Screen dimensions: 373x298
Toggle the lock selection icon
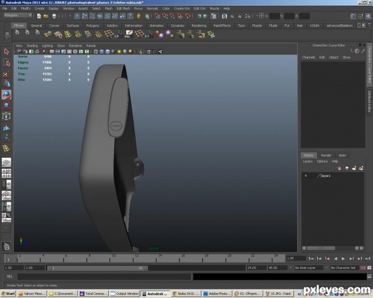[x=139, y=16]
